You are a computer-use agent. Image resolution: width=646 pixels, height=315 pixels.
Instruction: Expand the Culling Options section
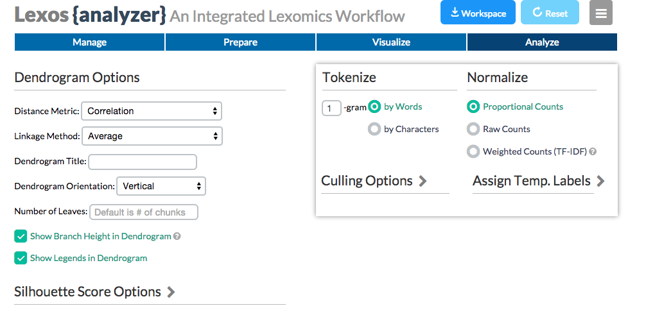374,181
